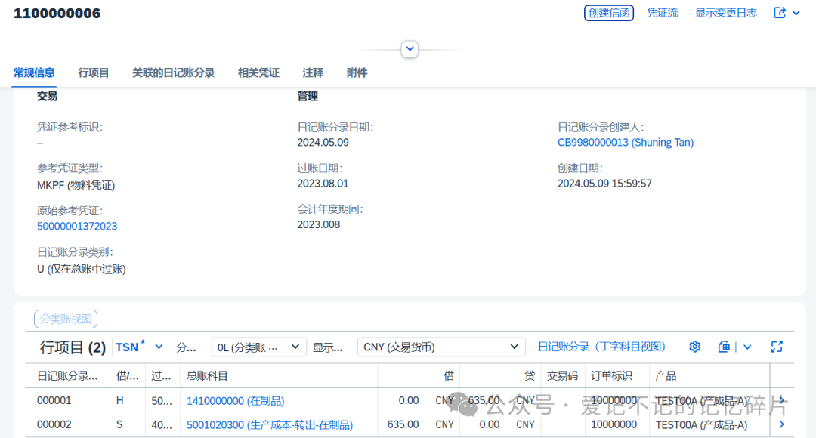Open 关联的日记账分录 tab
The image size is (816, 438).
click(x=173, y=72)
